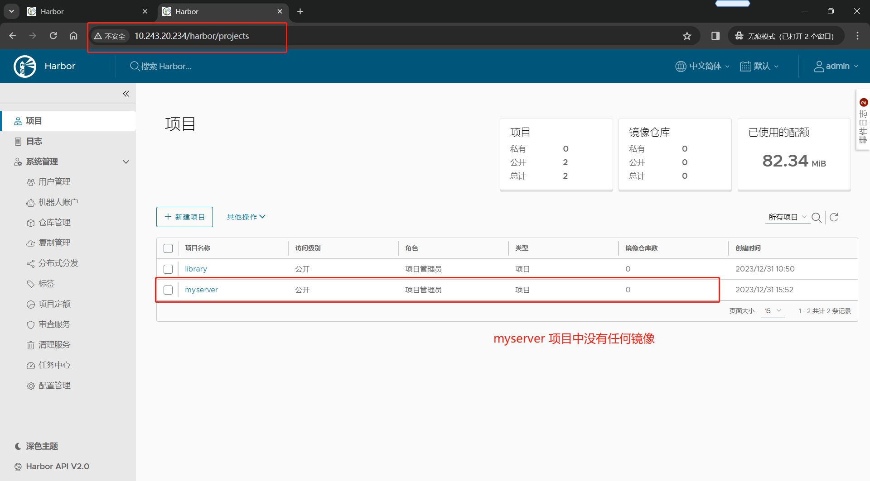Click the 清理服务 trash icon
Screen dimensions: 870x481
(x=30, y=345)
